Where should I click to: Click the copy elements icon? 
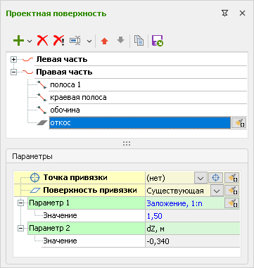(x=139, y=41)
